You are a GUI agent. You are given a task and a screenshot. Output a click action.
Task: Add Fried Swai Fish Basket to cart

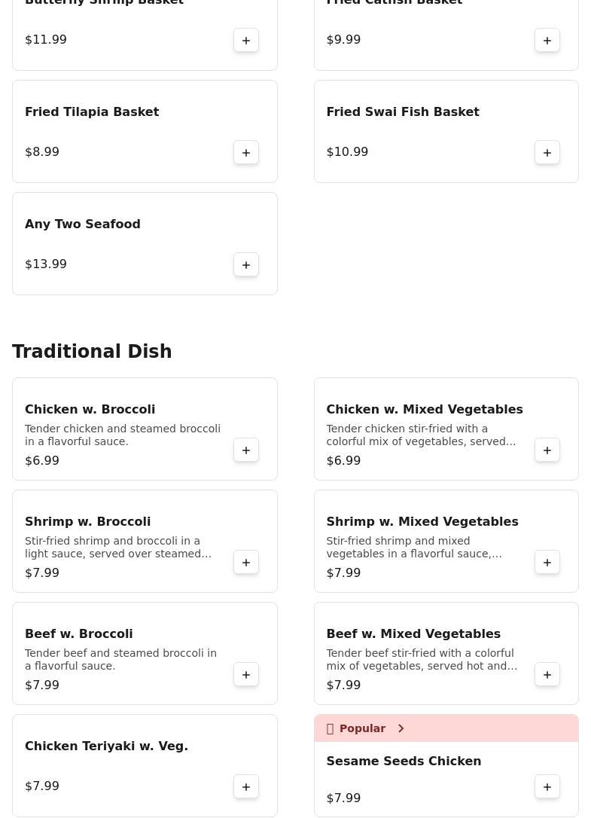coord(547,152)
